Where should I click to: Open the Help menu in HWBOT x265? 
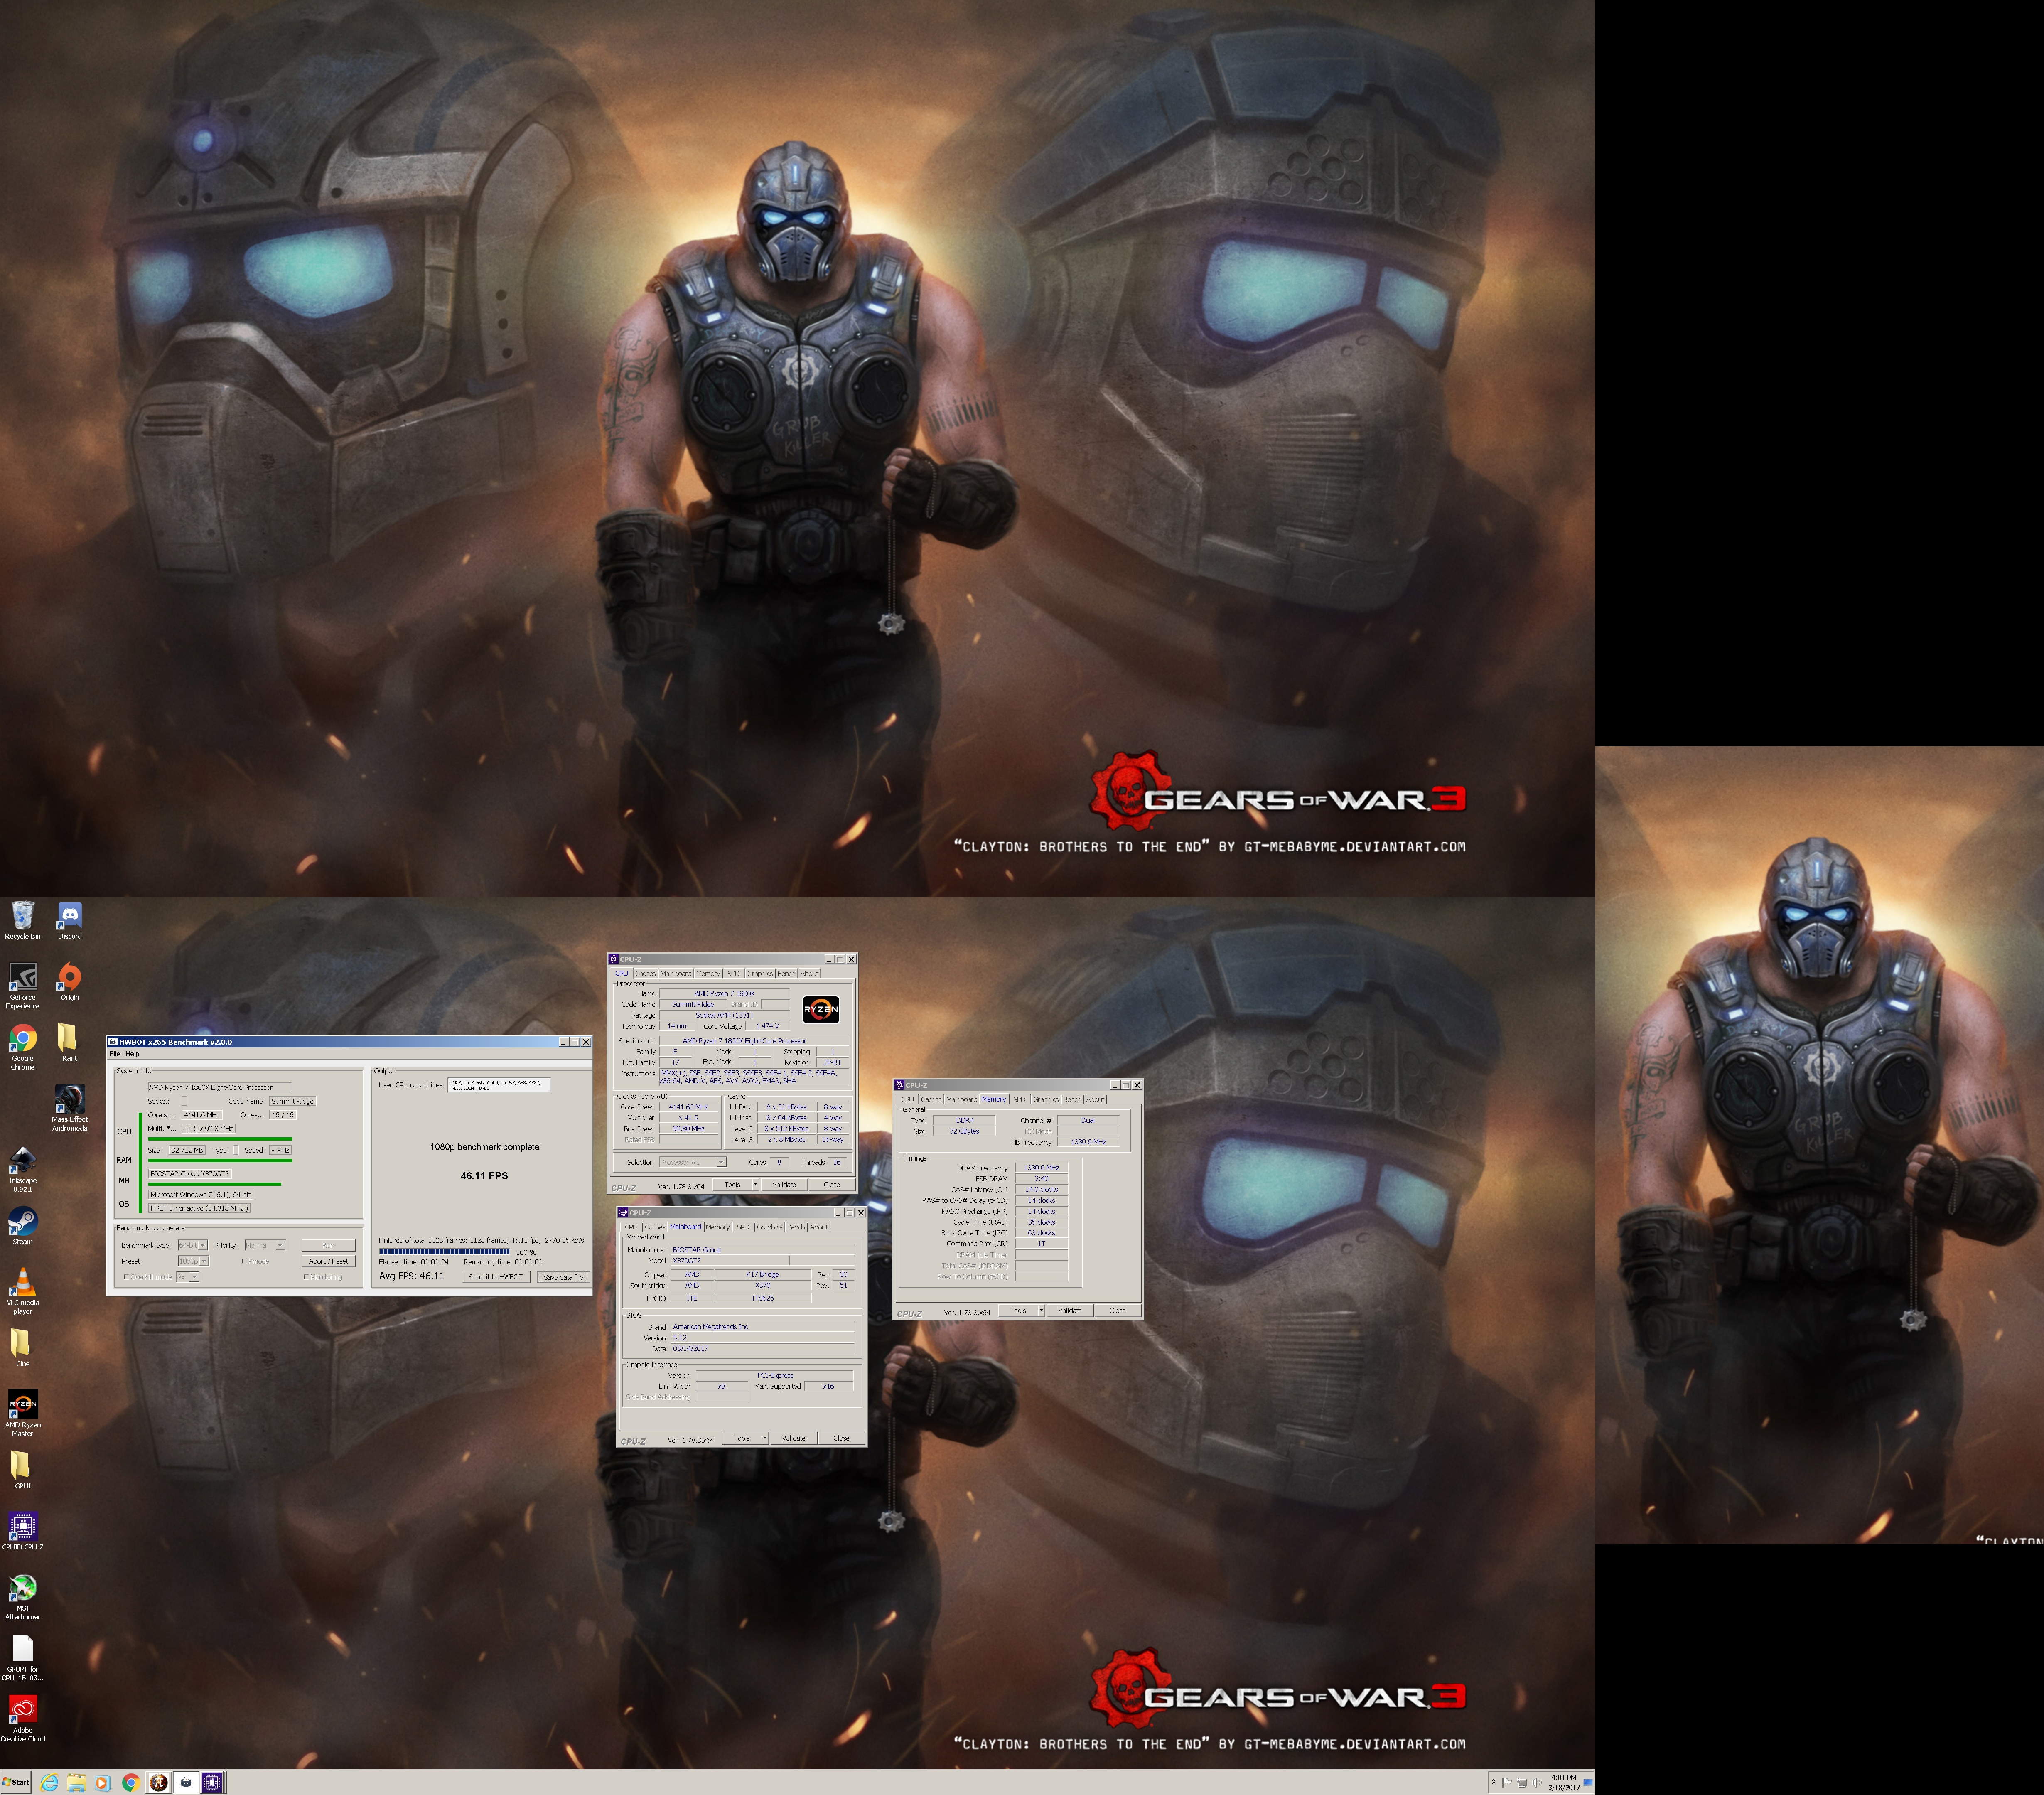coord(132,1054)
